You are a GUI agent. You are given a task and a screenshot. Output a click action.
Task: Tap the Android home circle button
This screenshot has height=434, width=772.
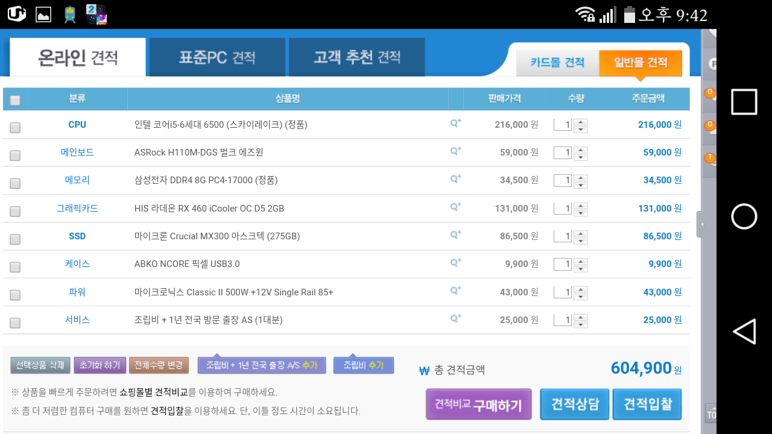coord(744,216)
